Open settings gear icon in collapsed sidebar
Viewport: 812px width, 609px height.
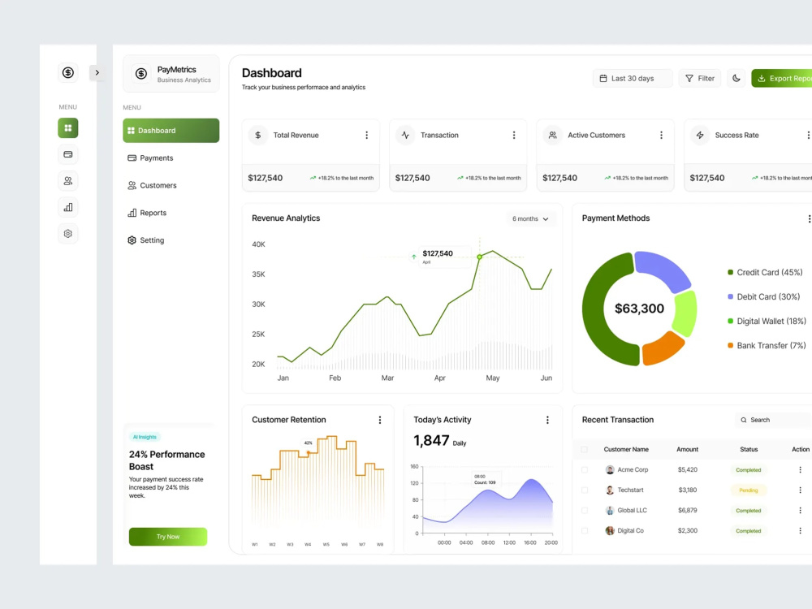click(x=68, y=234)
